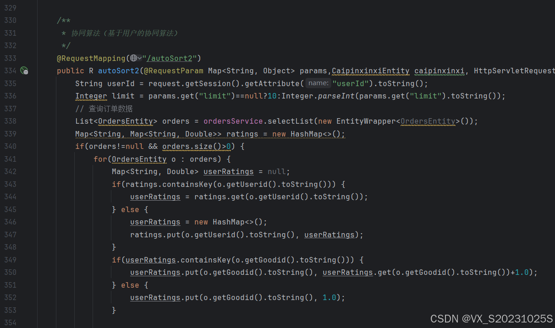The height and width of the screenshot is (328, 555).
Task: Click the @RequestParam annotation
Action: [174, 71]
